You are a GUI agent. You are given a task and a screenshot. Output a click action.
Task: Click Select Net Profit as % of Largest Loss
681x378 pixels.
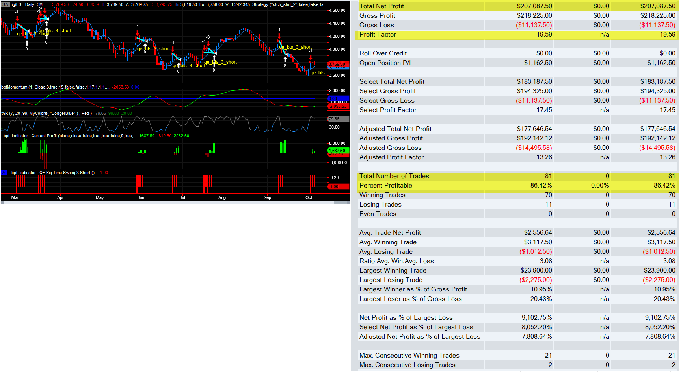click(416, 327)
